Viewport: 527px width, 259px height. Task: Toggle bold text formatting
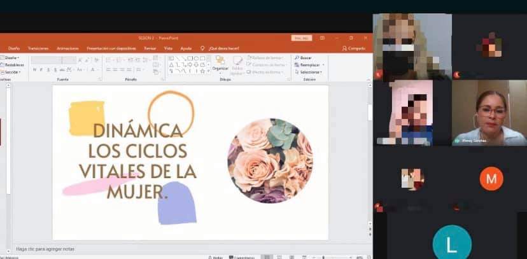(34, 69)
